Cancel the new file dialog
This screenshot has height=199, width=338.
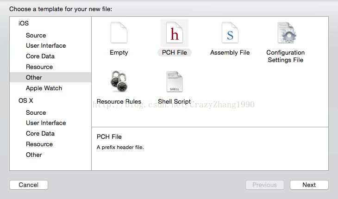point(29,185)
